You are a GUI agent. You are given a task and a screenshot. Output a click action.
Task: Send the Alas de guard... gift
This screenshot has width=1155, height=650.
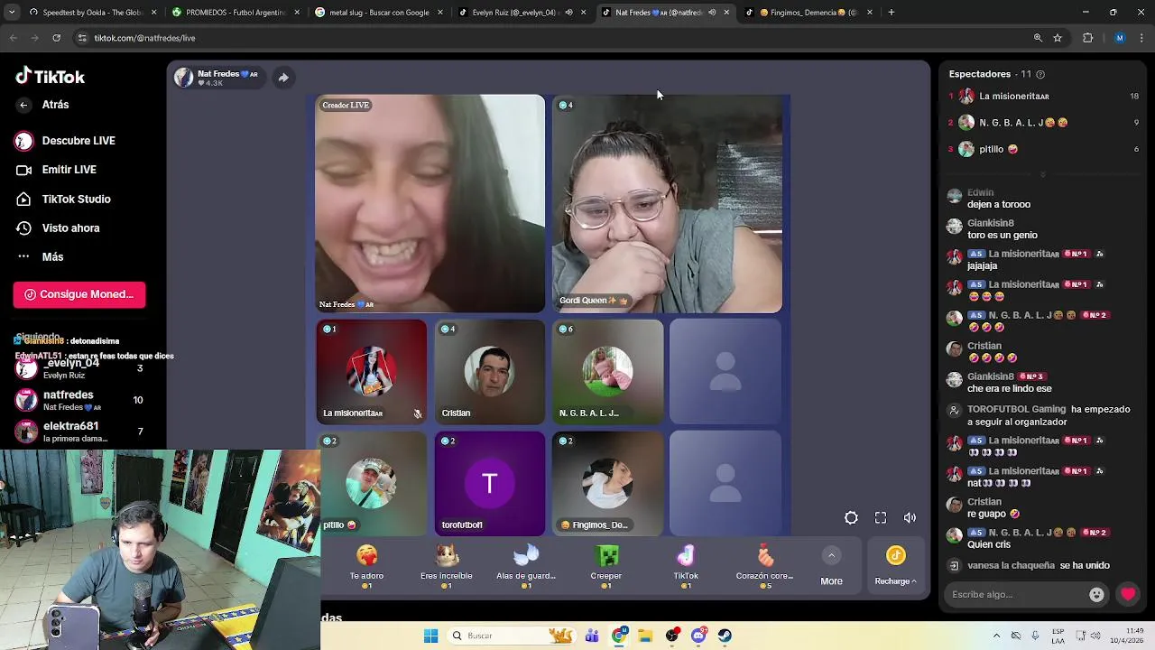pos(526,566)
